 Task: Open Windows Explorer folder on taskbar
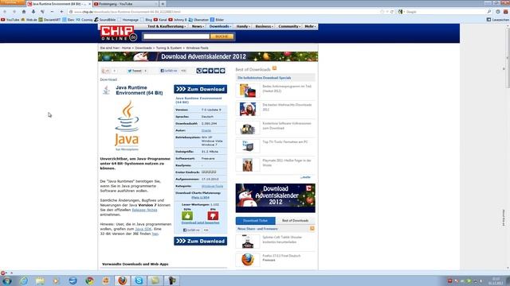[x=41, y=280]
